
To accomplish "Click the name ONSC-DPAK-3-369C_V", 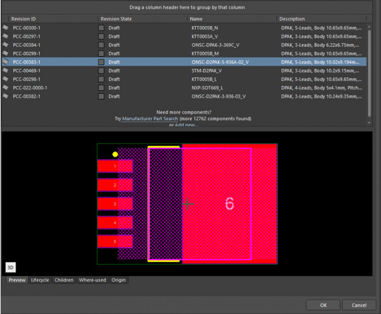I will (215, 45).
